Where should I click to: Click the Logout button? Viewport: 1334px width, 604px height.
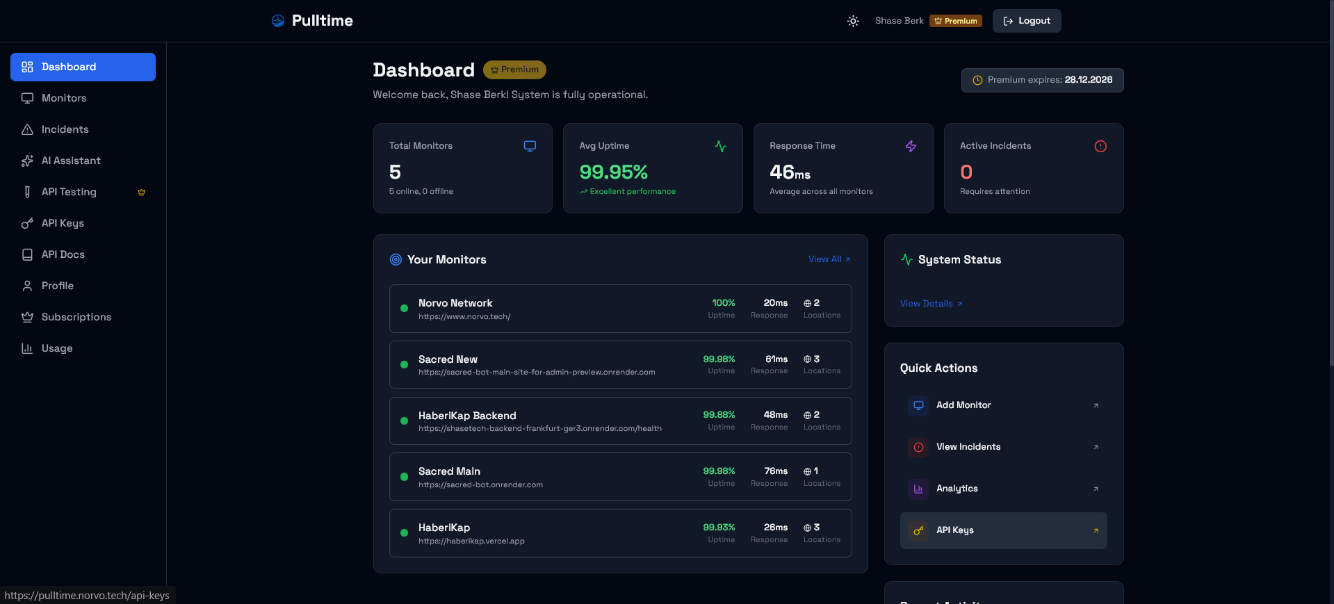point(1027,21)
